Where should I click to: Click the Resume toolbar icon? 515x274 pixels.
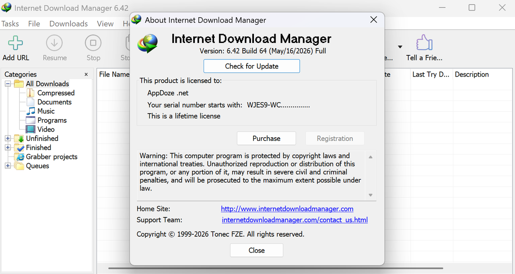(x=54, y=43)
